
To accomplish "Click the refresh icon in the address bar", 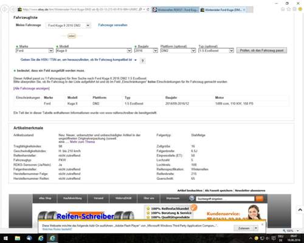I will click(148, 10).
